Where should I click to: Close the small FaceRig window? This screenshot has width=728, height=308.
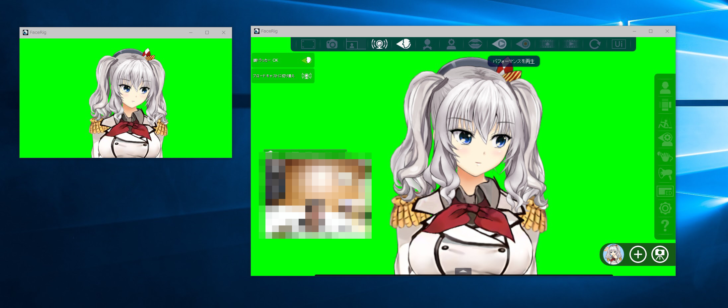[224, 32]
